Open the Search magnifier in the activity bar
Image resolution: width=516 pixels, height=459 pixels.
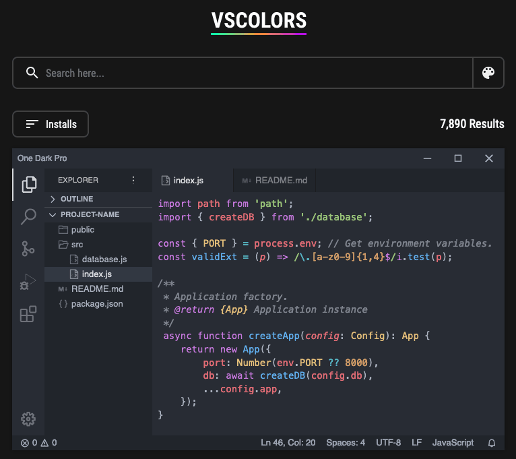(28, 216)
